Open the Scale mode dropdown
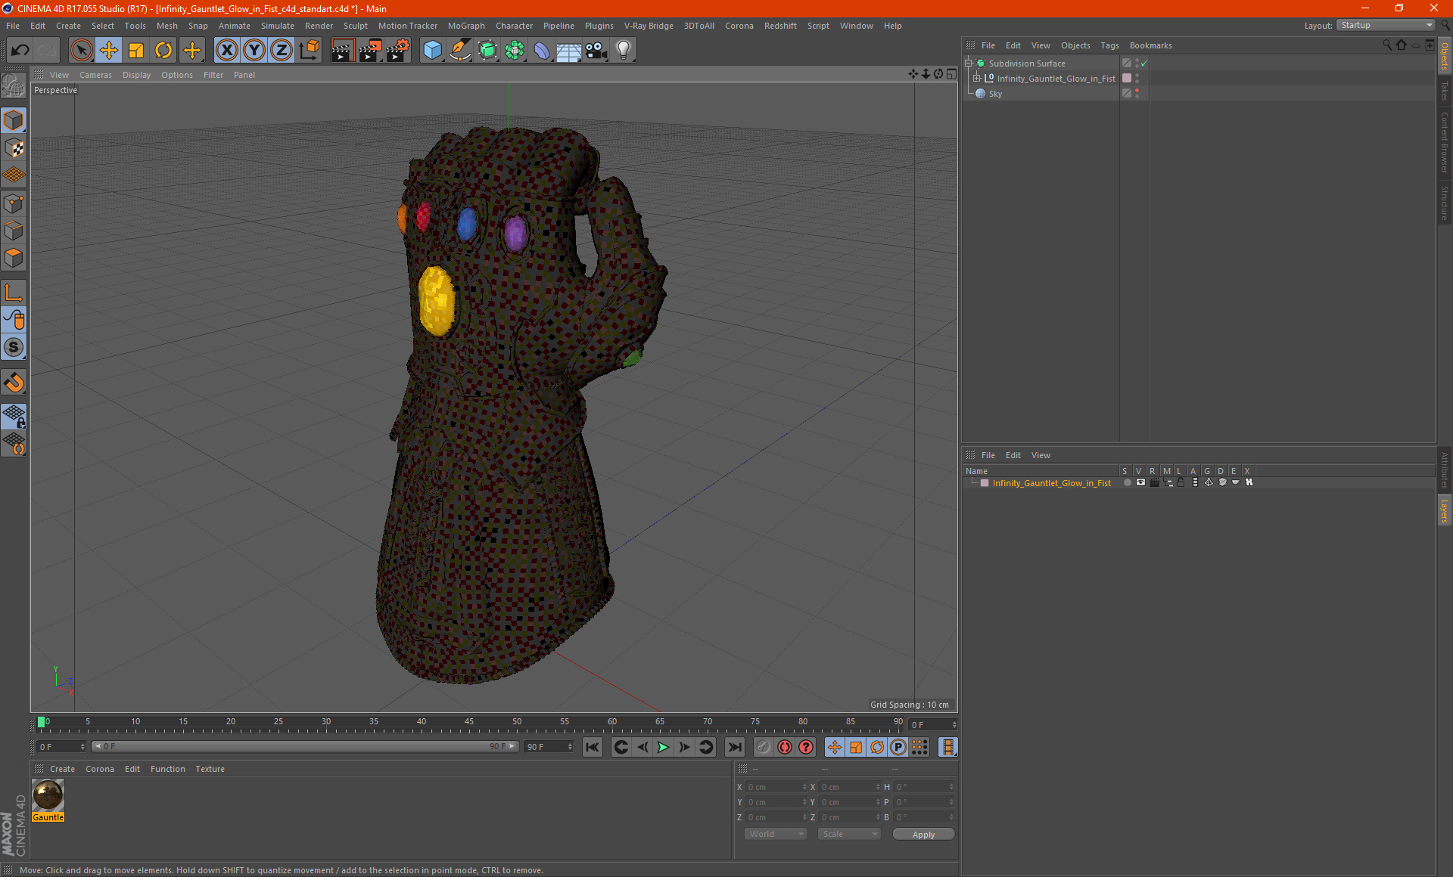Viewport: 1453px width, 877px height. pyautogui.click(x=849, y=834)
